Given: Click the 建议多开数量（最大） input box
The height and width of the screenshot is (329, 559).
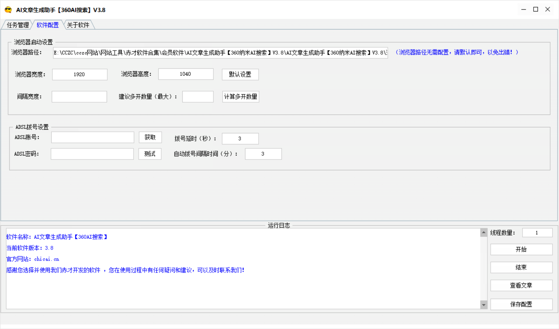Looking at the screenshot, I should [x=198, y=96].
